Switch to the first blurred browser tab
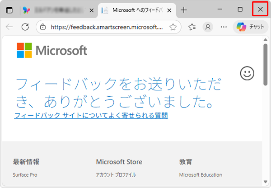The height and width of the screenshot is (188, 271). pos(56,10)
